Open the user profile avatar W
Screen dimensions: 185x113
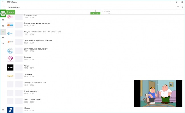3,13
